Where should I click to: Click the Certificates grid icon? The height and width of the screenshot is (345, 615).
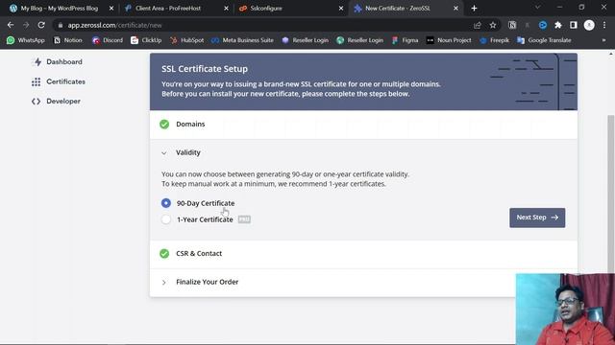(37, 81)
